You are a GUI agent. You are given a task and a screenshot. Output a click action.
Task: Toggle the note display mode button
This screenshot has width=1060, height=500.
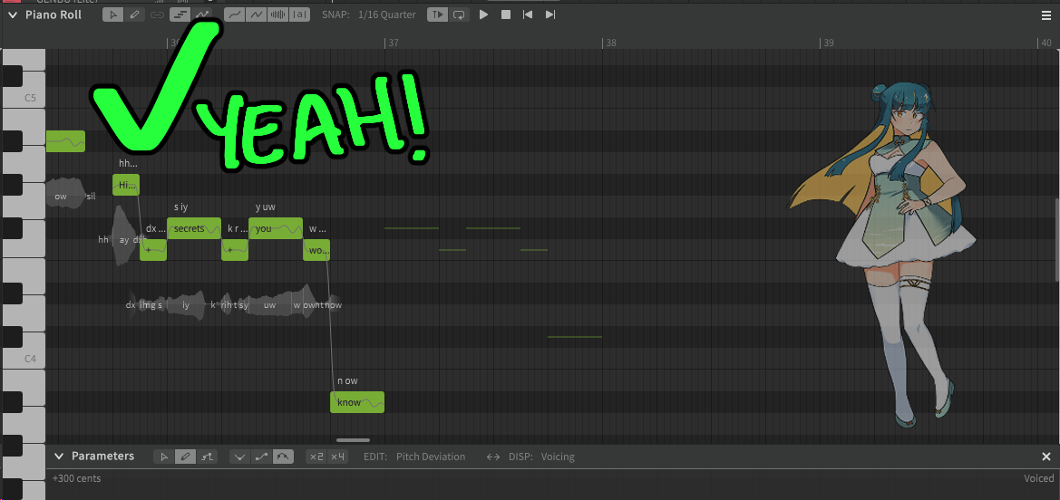click(180, 14)
